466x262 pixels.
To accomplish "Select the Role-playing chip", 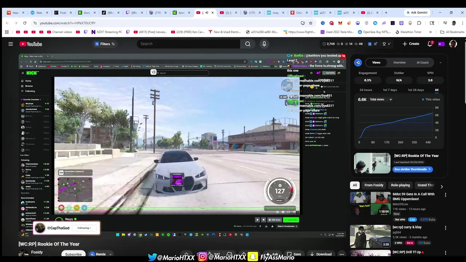I will 400,185.
